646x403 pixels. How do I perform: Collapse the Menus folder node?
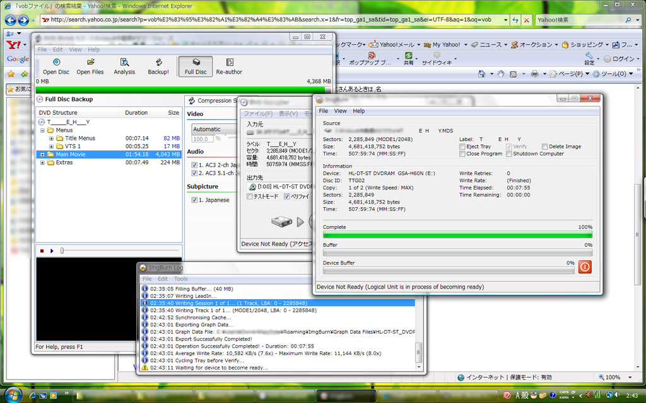tap(42, 130)
